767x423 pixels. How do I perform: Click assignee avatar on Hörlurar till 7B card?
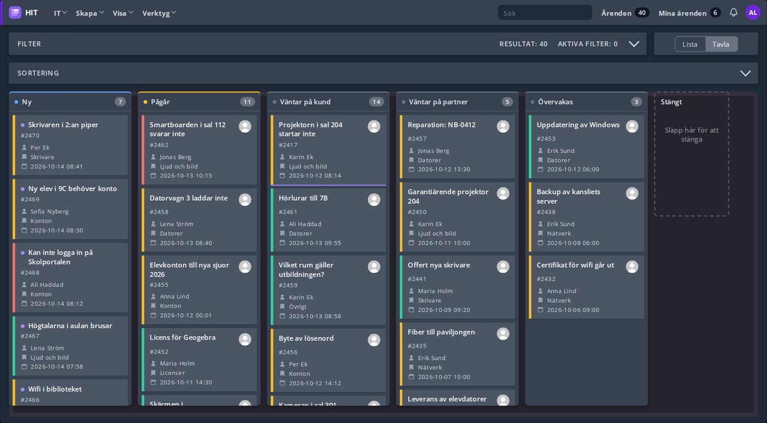point(374,200)
